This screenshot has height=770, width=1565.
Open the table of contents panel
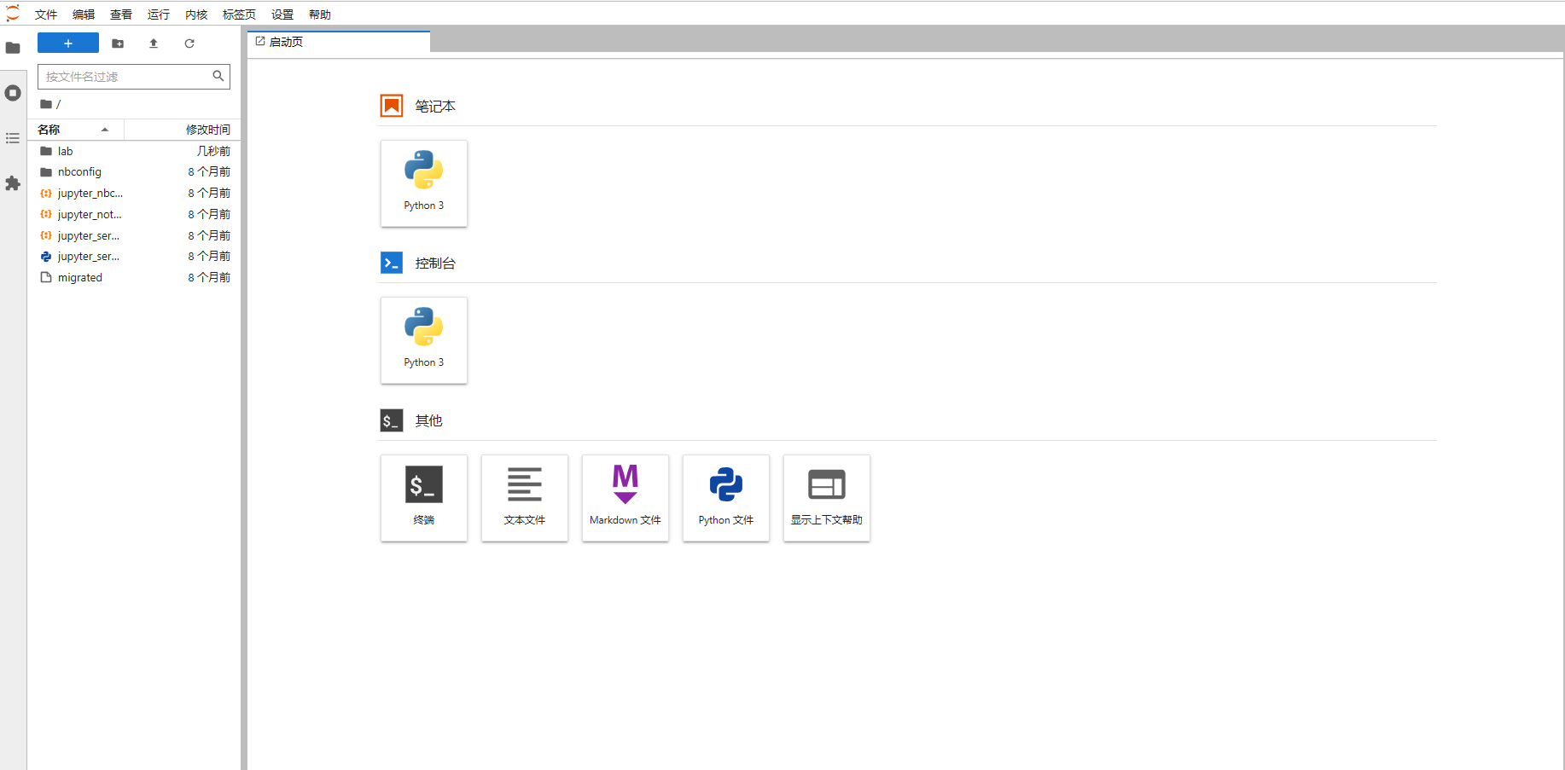[13, 138]
